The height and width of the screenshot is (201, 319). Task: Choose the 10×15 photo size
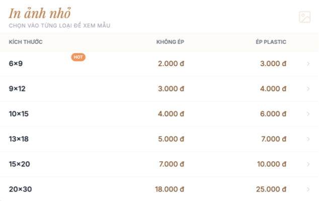[x=19, y=114]
